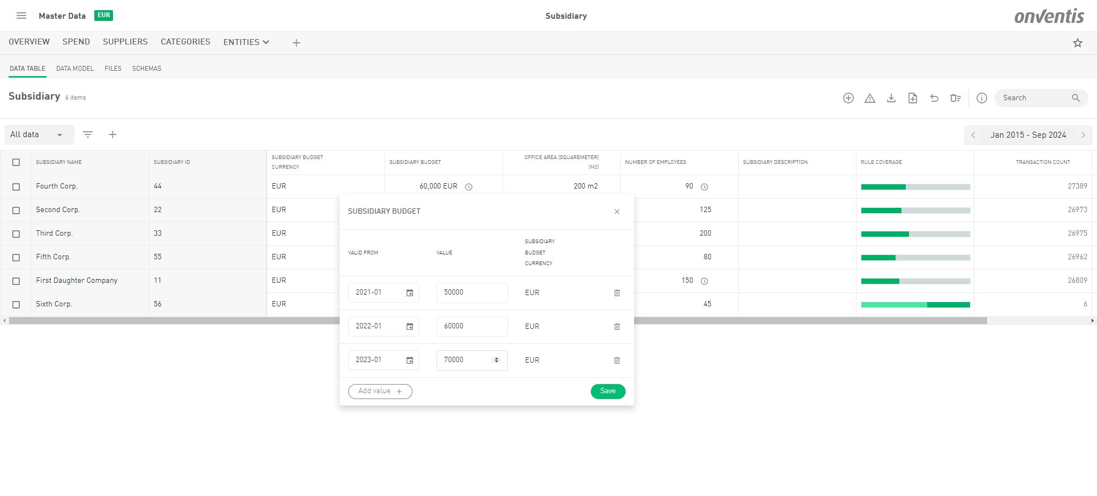The image size is (1097, 496).
Task: Open the SUPPLIERS navigation tab
Action: click(125, 42)
